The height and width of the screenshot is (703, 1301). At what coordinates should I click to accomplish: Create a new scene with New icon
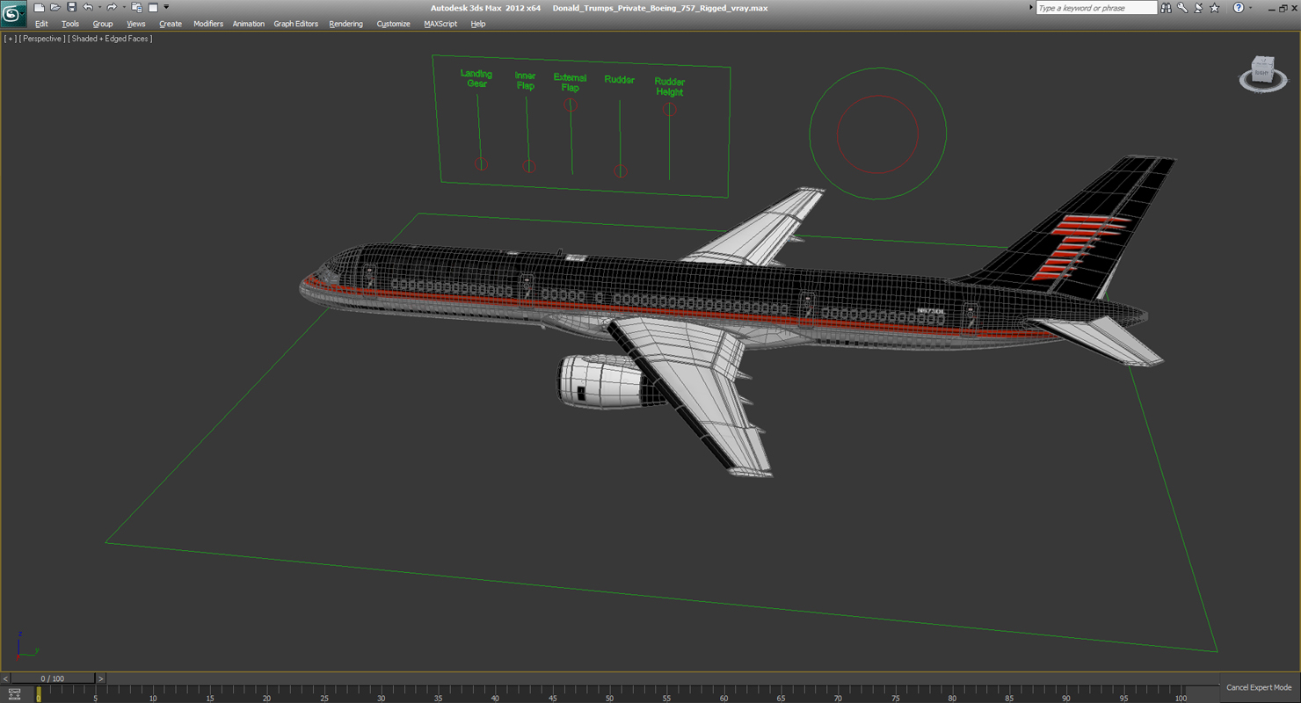(x=39, y=8)
